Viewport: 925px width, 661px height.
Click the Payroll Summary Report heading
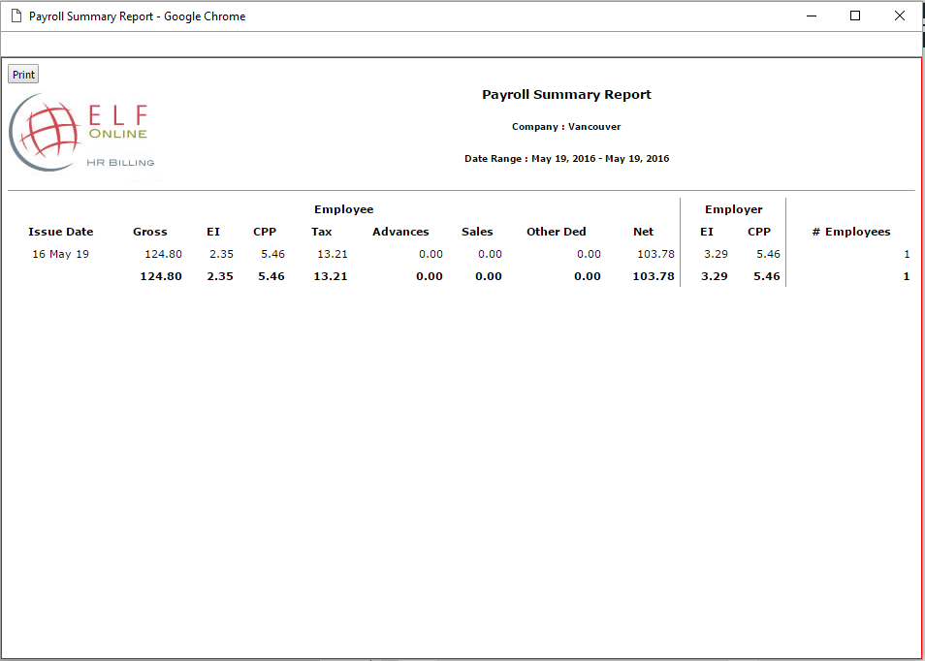[x=566, y=94]
